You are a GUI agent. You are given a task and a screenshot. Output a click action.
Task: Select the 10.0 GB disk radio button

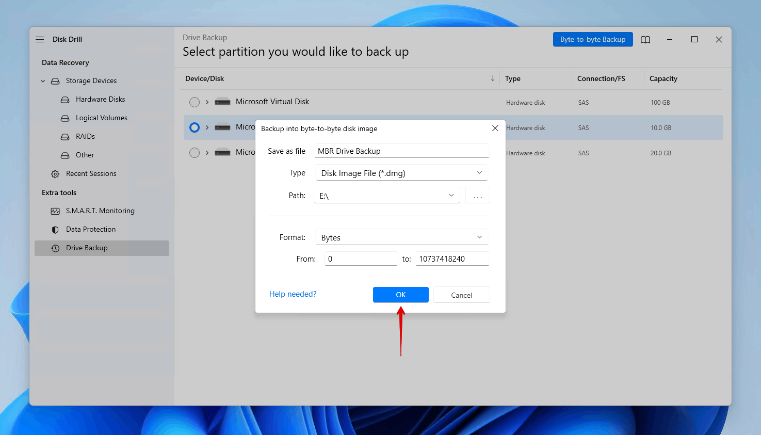[x=195, y=127]
